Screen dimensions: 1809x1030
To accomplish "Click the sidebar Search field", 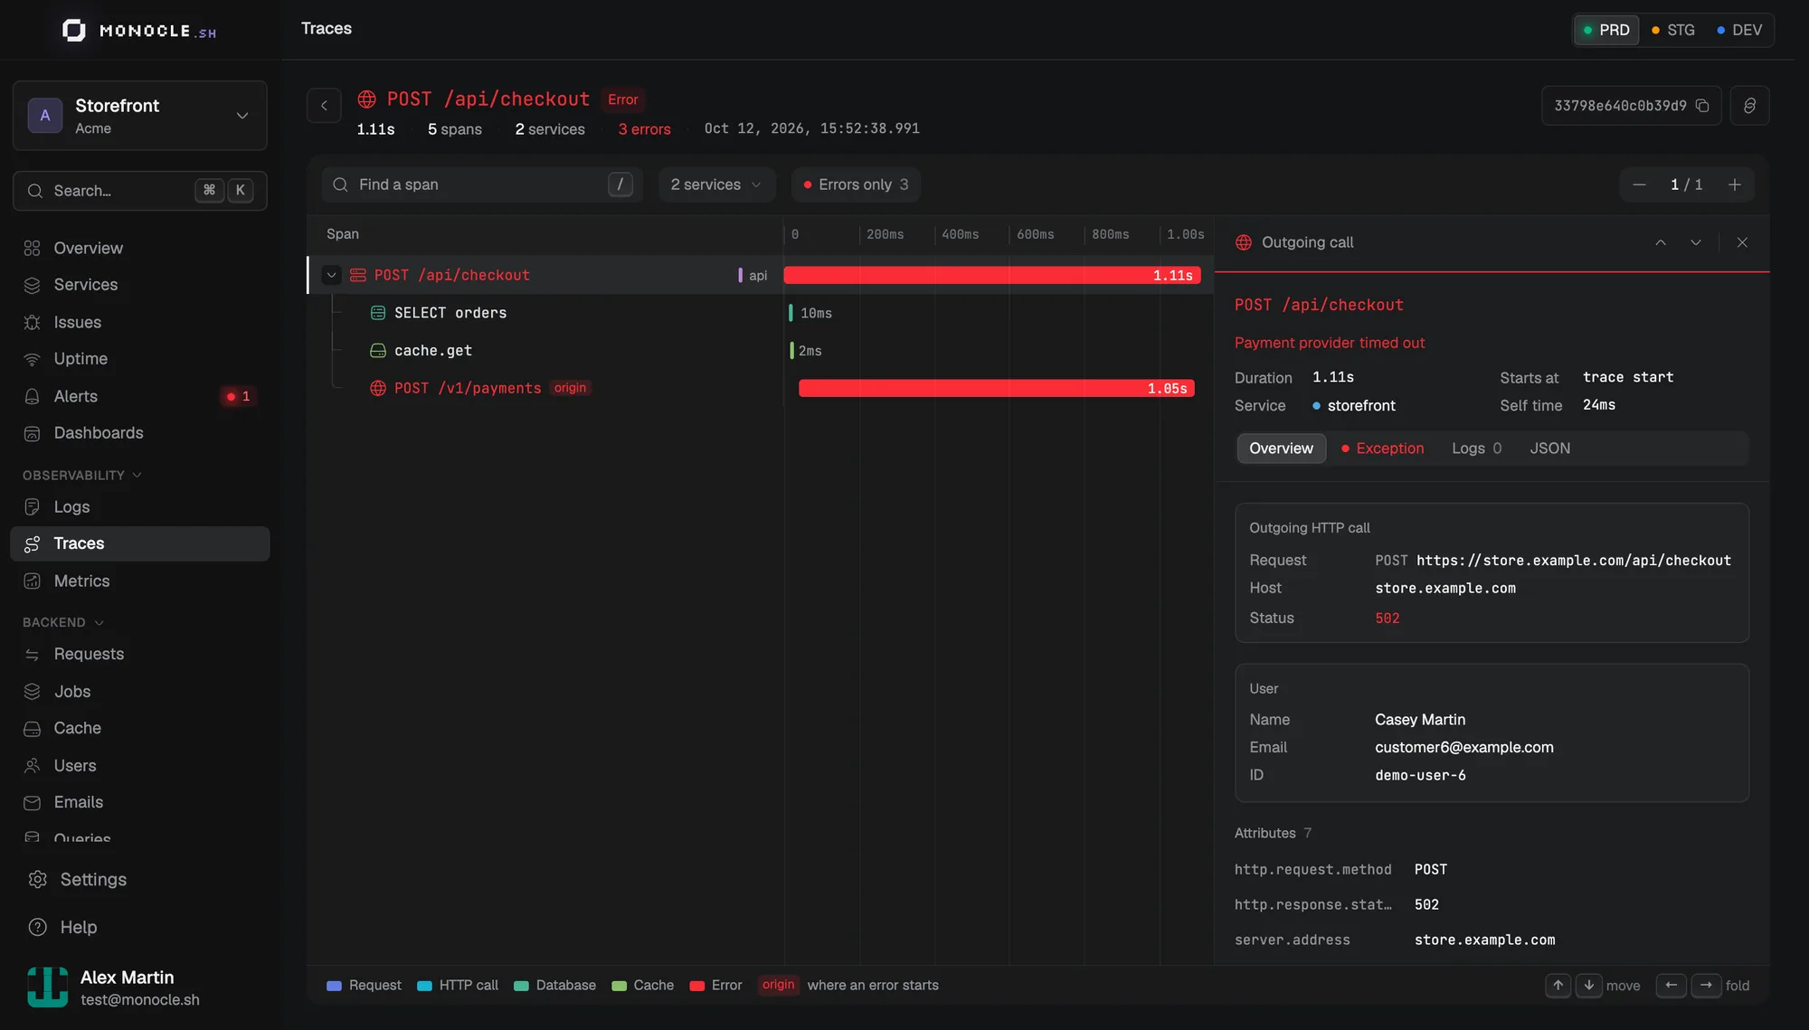I will (x=140, y=191).
